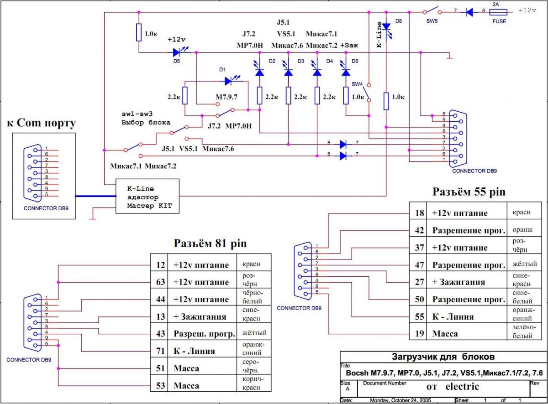Select the Разъём 81 pin heading
Image resolution: width=548 pixels, height=404 pixels.
click(x=210, y=243)
